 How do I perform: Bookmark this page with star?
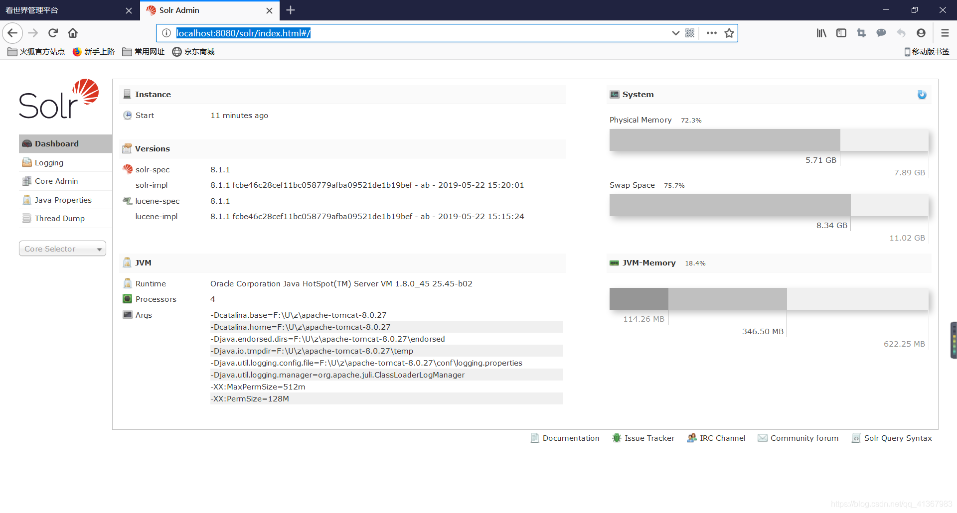729,33
